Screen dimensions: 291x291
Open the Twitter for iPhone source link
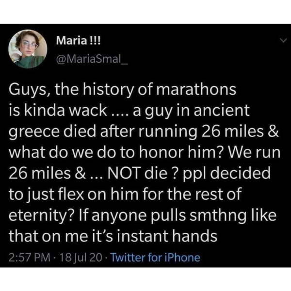click(x=156, y=258)
